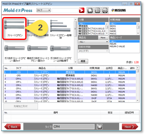Image resolution: width=145 pixels, height=135 pixels.
Task: Click the More button
Action: pyautogui.click(x=103, y=37)
